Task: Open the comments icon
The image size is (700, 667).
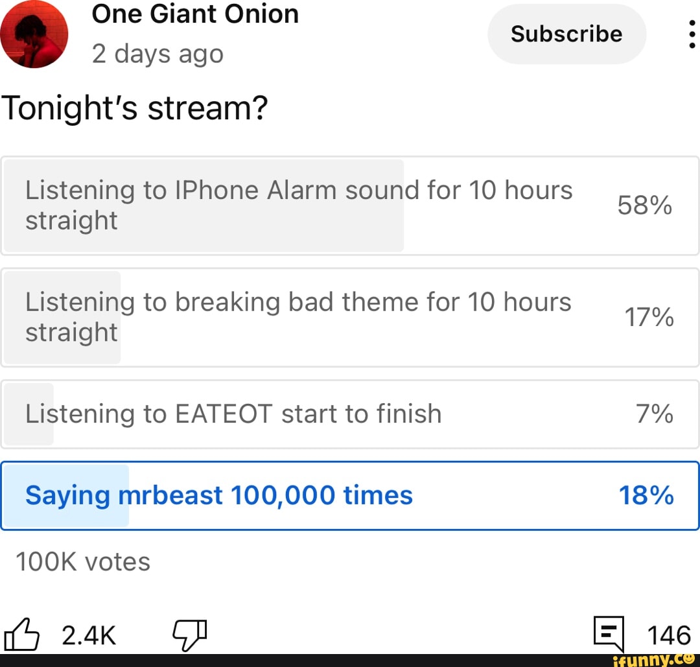Action: click(x=609, y=634)
